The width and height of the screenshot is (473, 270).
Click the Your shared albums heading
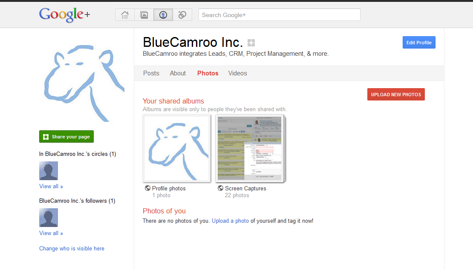coord(173,101)
